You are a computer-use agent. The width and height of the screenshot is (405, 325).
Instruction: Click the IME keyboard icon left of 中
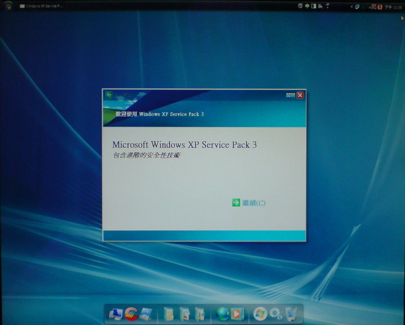300,5
